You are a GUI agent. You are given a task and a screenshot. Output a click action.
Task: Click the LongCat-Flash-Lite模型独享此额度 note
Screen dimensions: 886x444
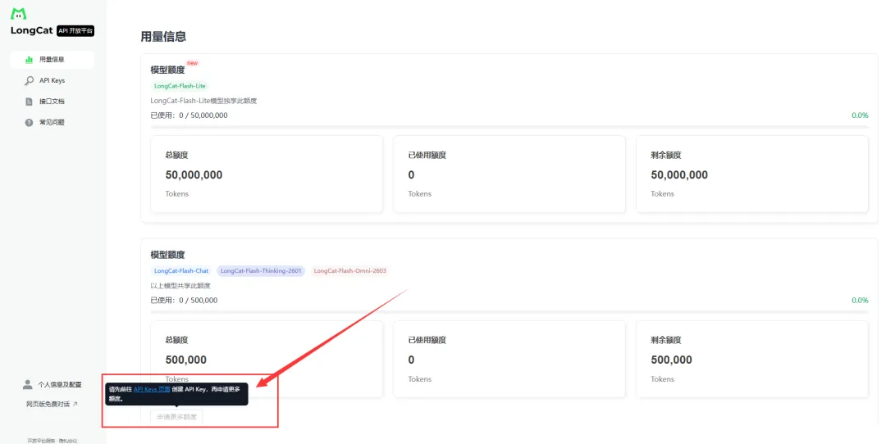tap(204, 101)
